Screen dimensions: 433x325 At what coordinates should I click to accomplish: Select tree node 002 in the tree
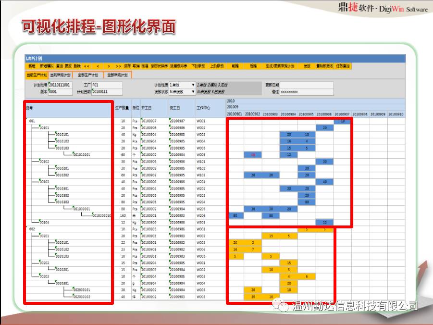point(32,229)
